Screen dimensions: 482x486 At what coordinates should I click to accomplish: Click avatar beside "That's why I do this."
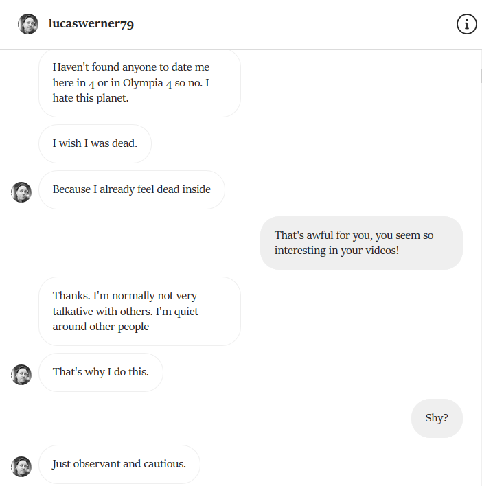pos(21,375)
